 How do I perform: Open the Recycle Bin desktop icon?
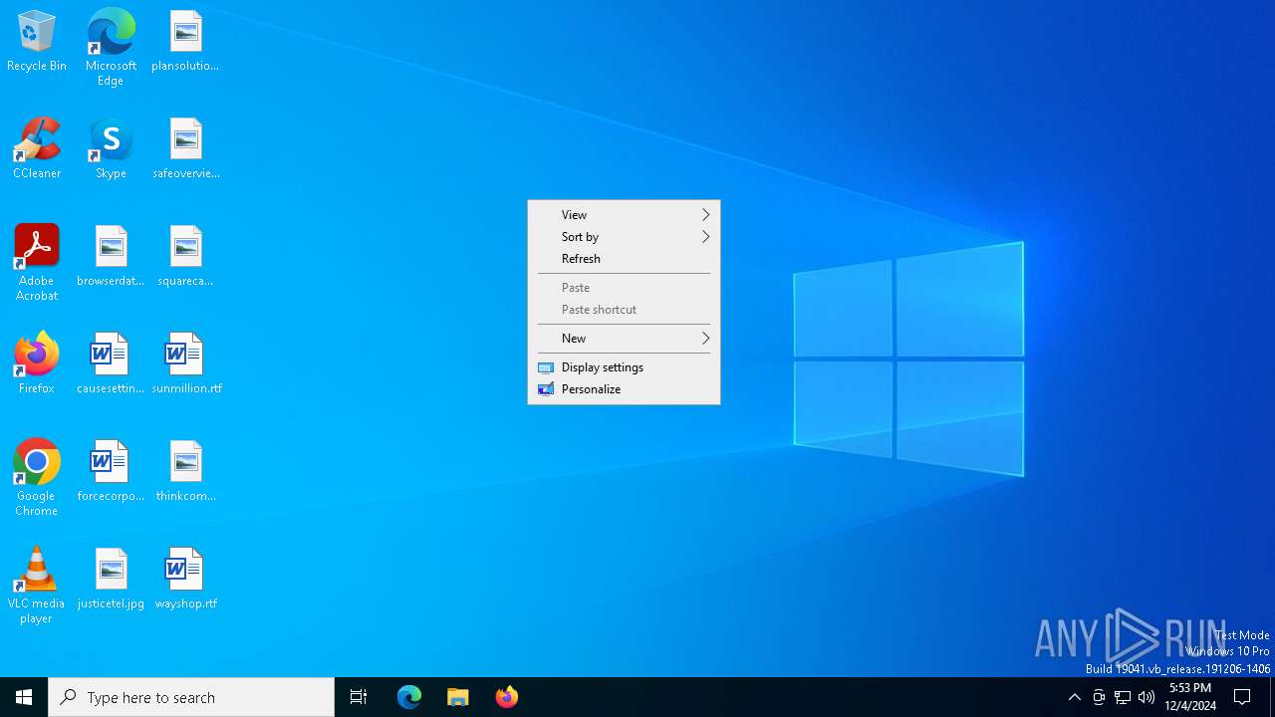coord(37,42)
